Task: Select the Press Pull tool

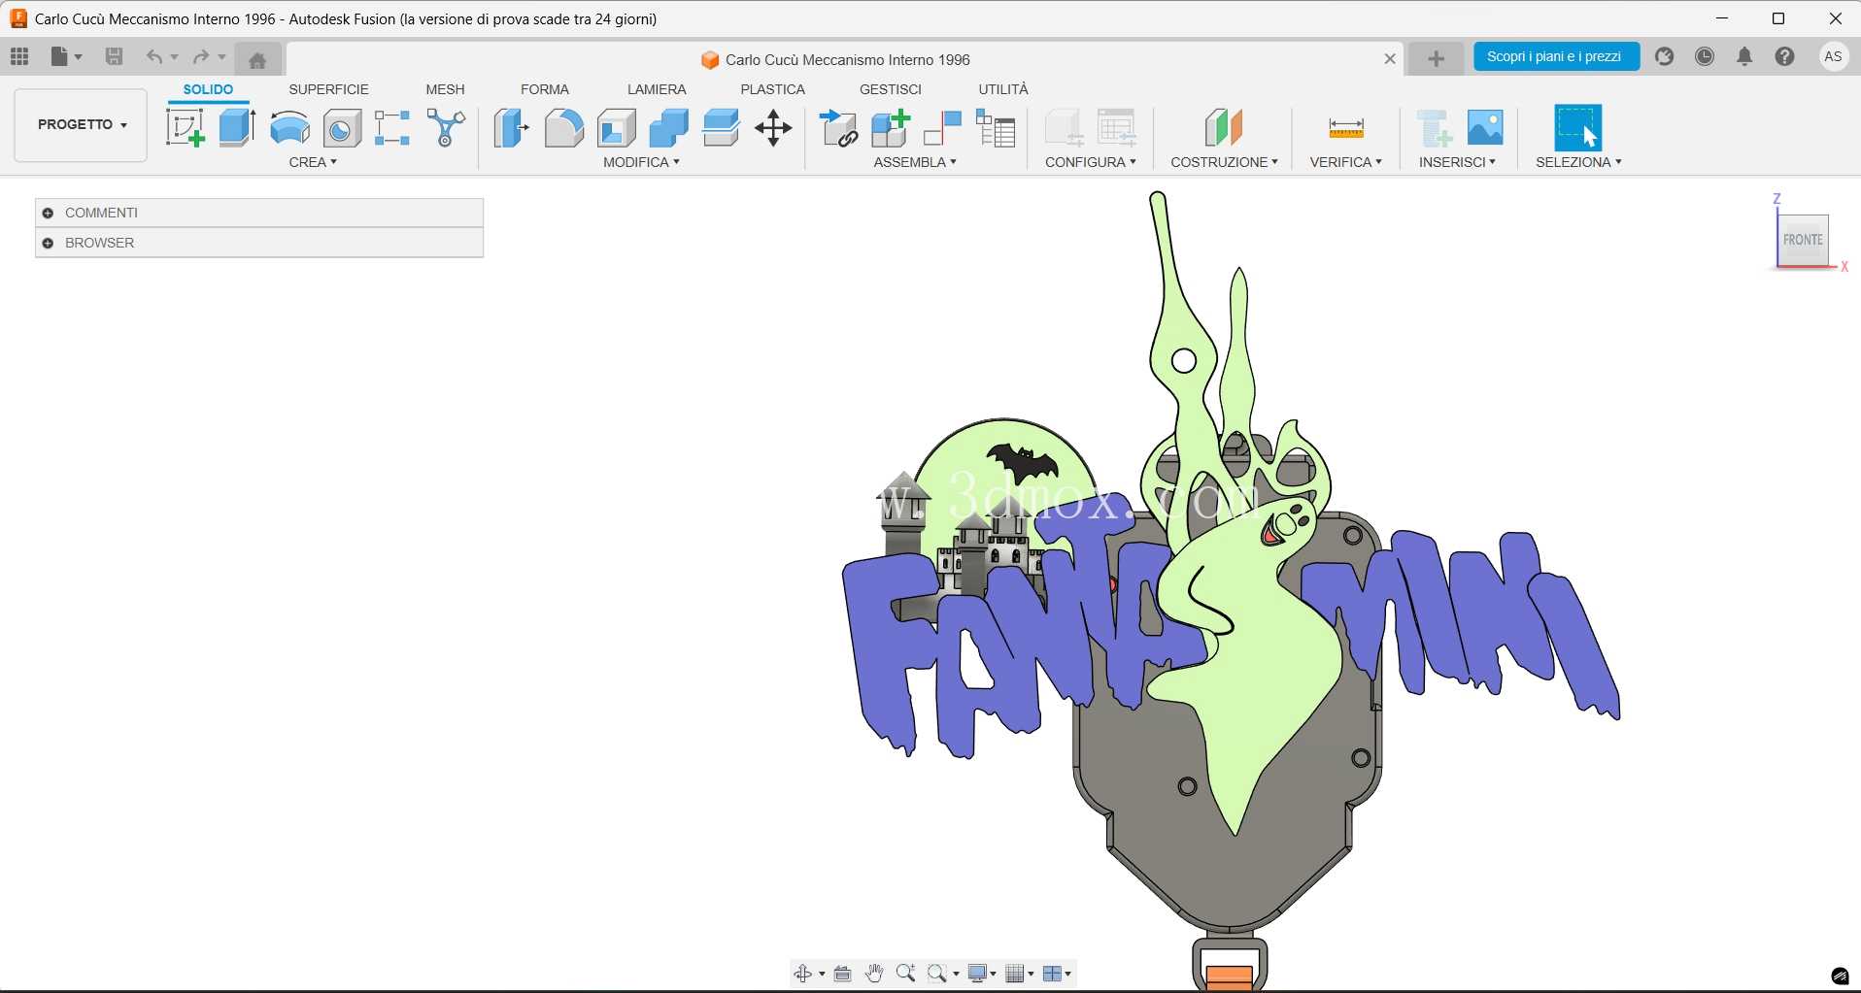Action: (x=511, y=127)
